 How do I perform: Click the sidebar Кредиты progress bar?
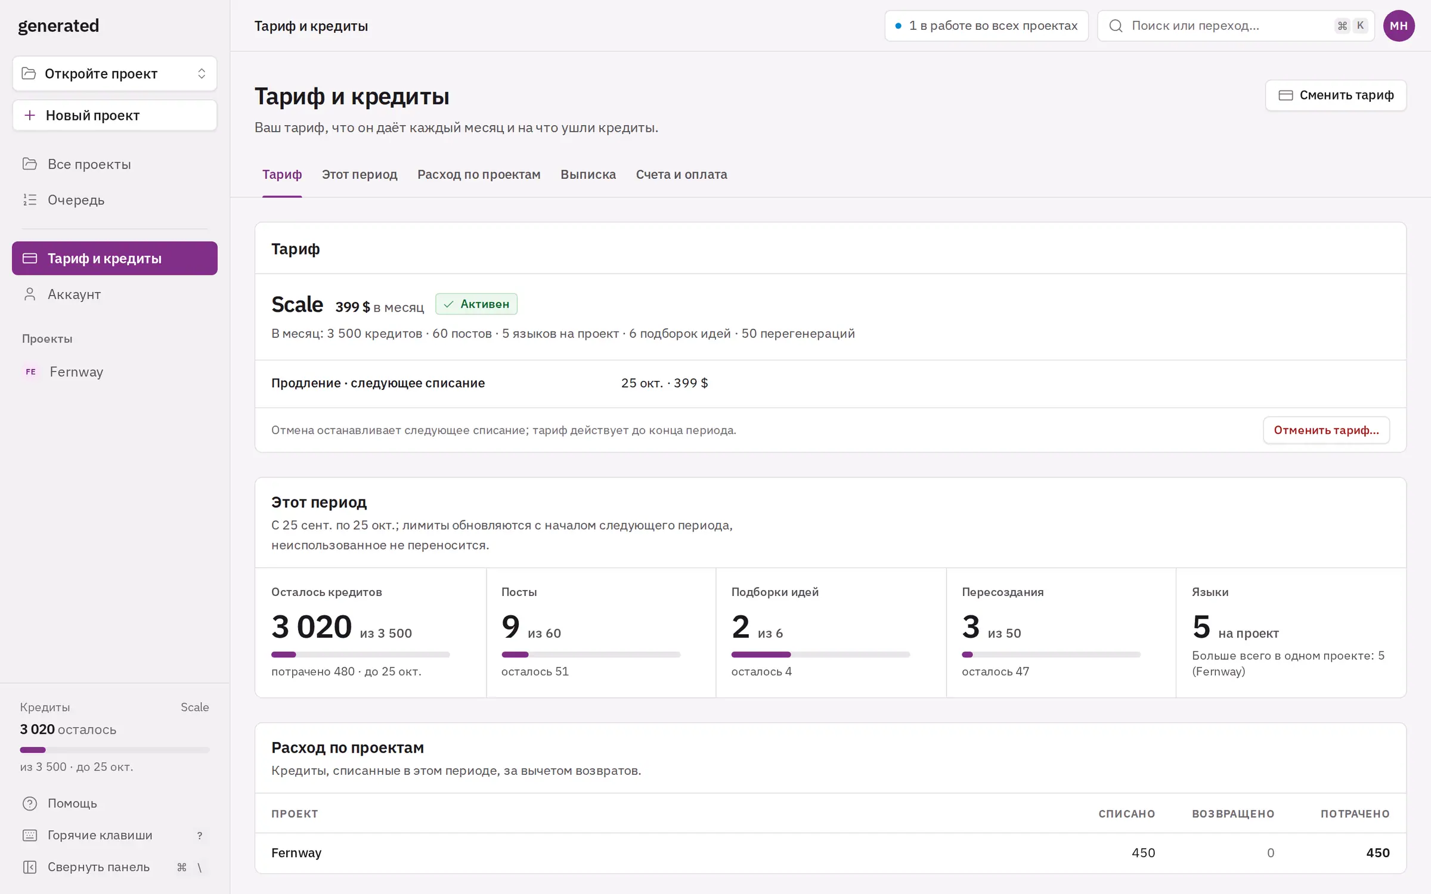point(114,750)
